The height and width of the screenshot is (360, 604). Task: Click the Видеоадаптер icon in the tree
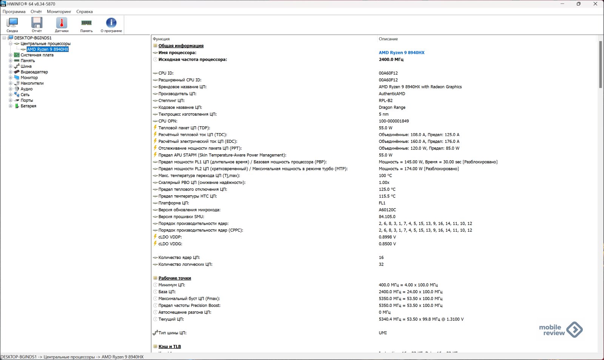point(17,72)
